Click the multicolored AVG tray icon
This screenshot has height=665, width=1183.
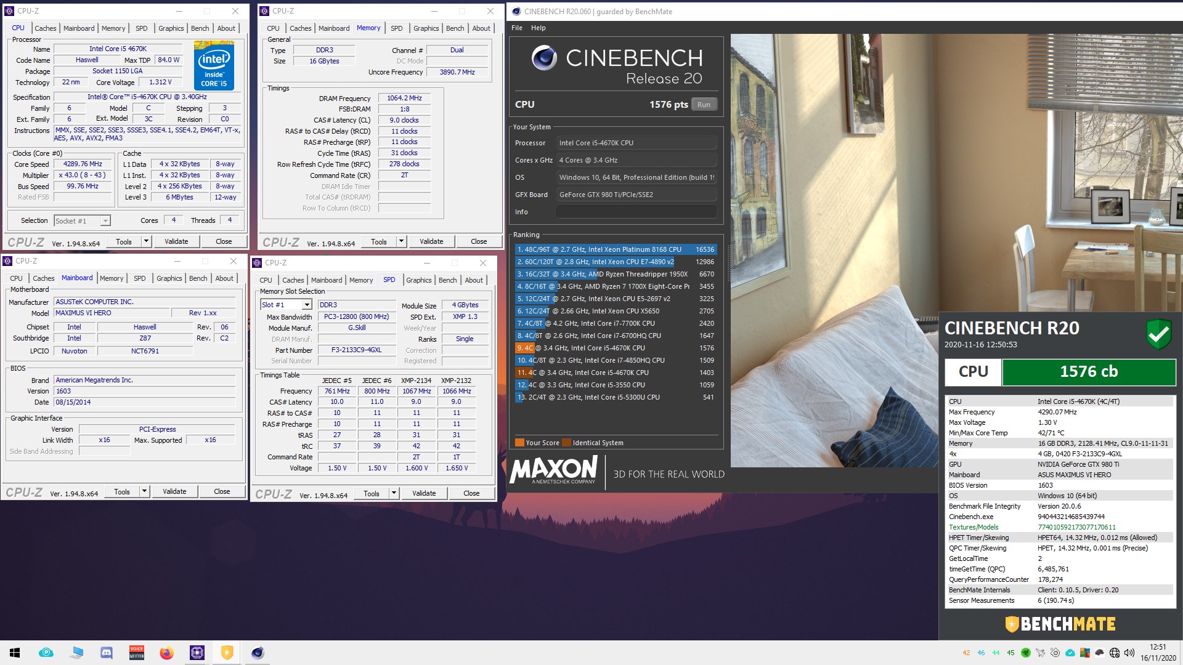tap(1085, 653)
